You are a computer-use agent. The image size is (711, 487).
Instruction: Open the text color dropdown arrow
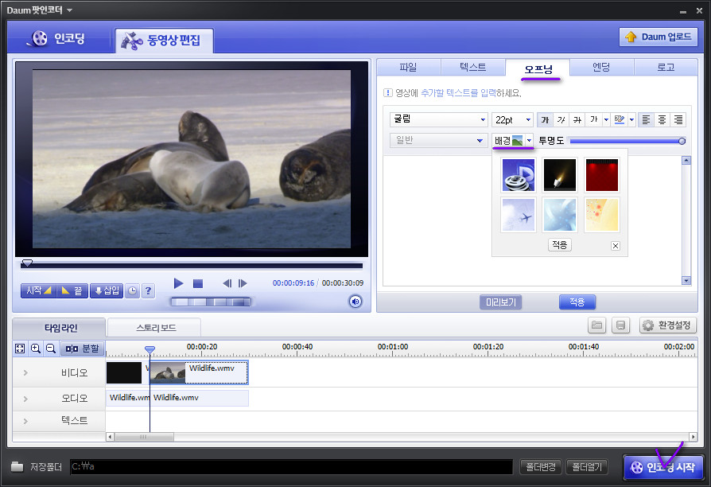[x=606, y=120]
